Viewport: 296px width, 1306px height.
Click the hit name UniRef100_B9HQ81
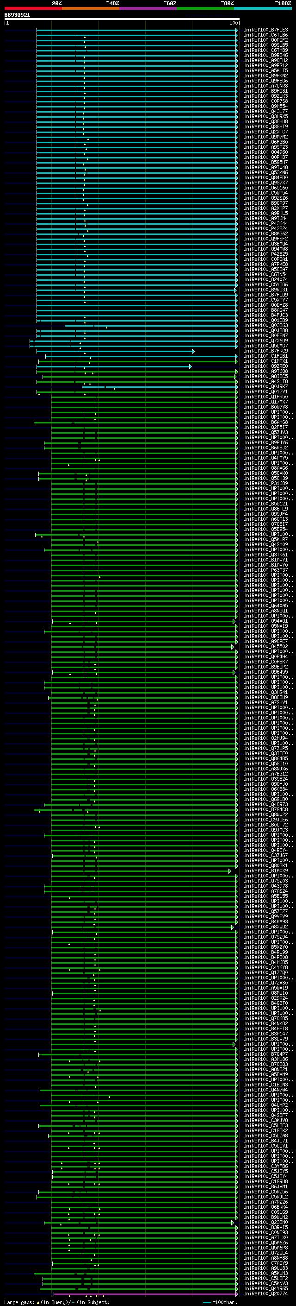265,91
